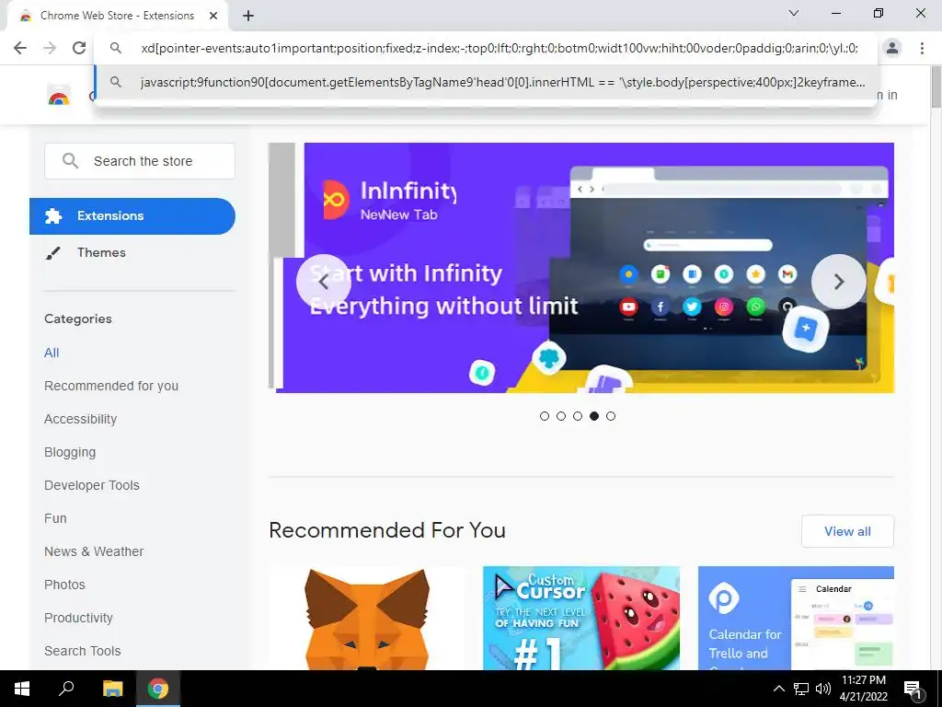Viewport: 942px width, 707px height.
Task: Open Windows taskbar search
Action: click(66, 689)
